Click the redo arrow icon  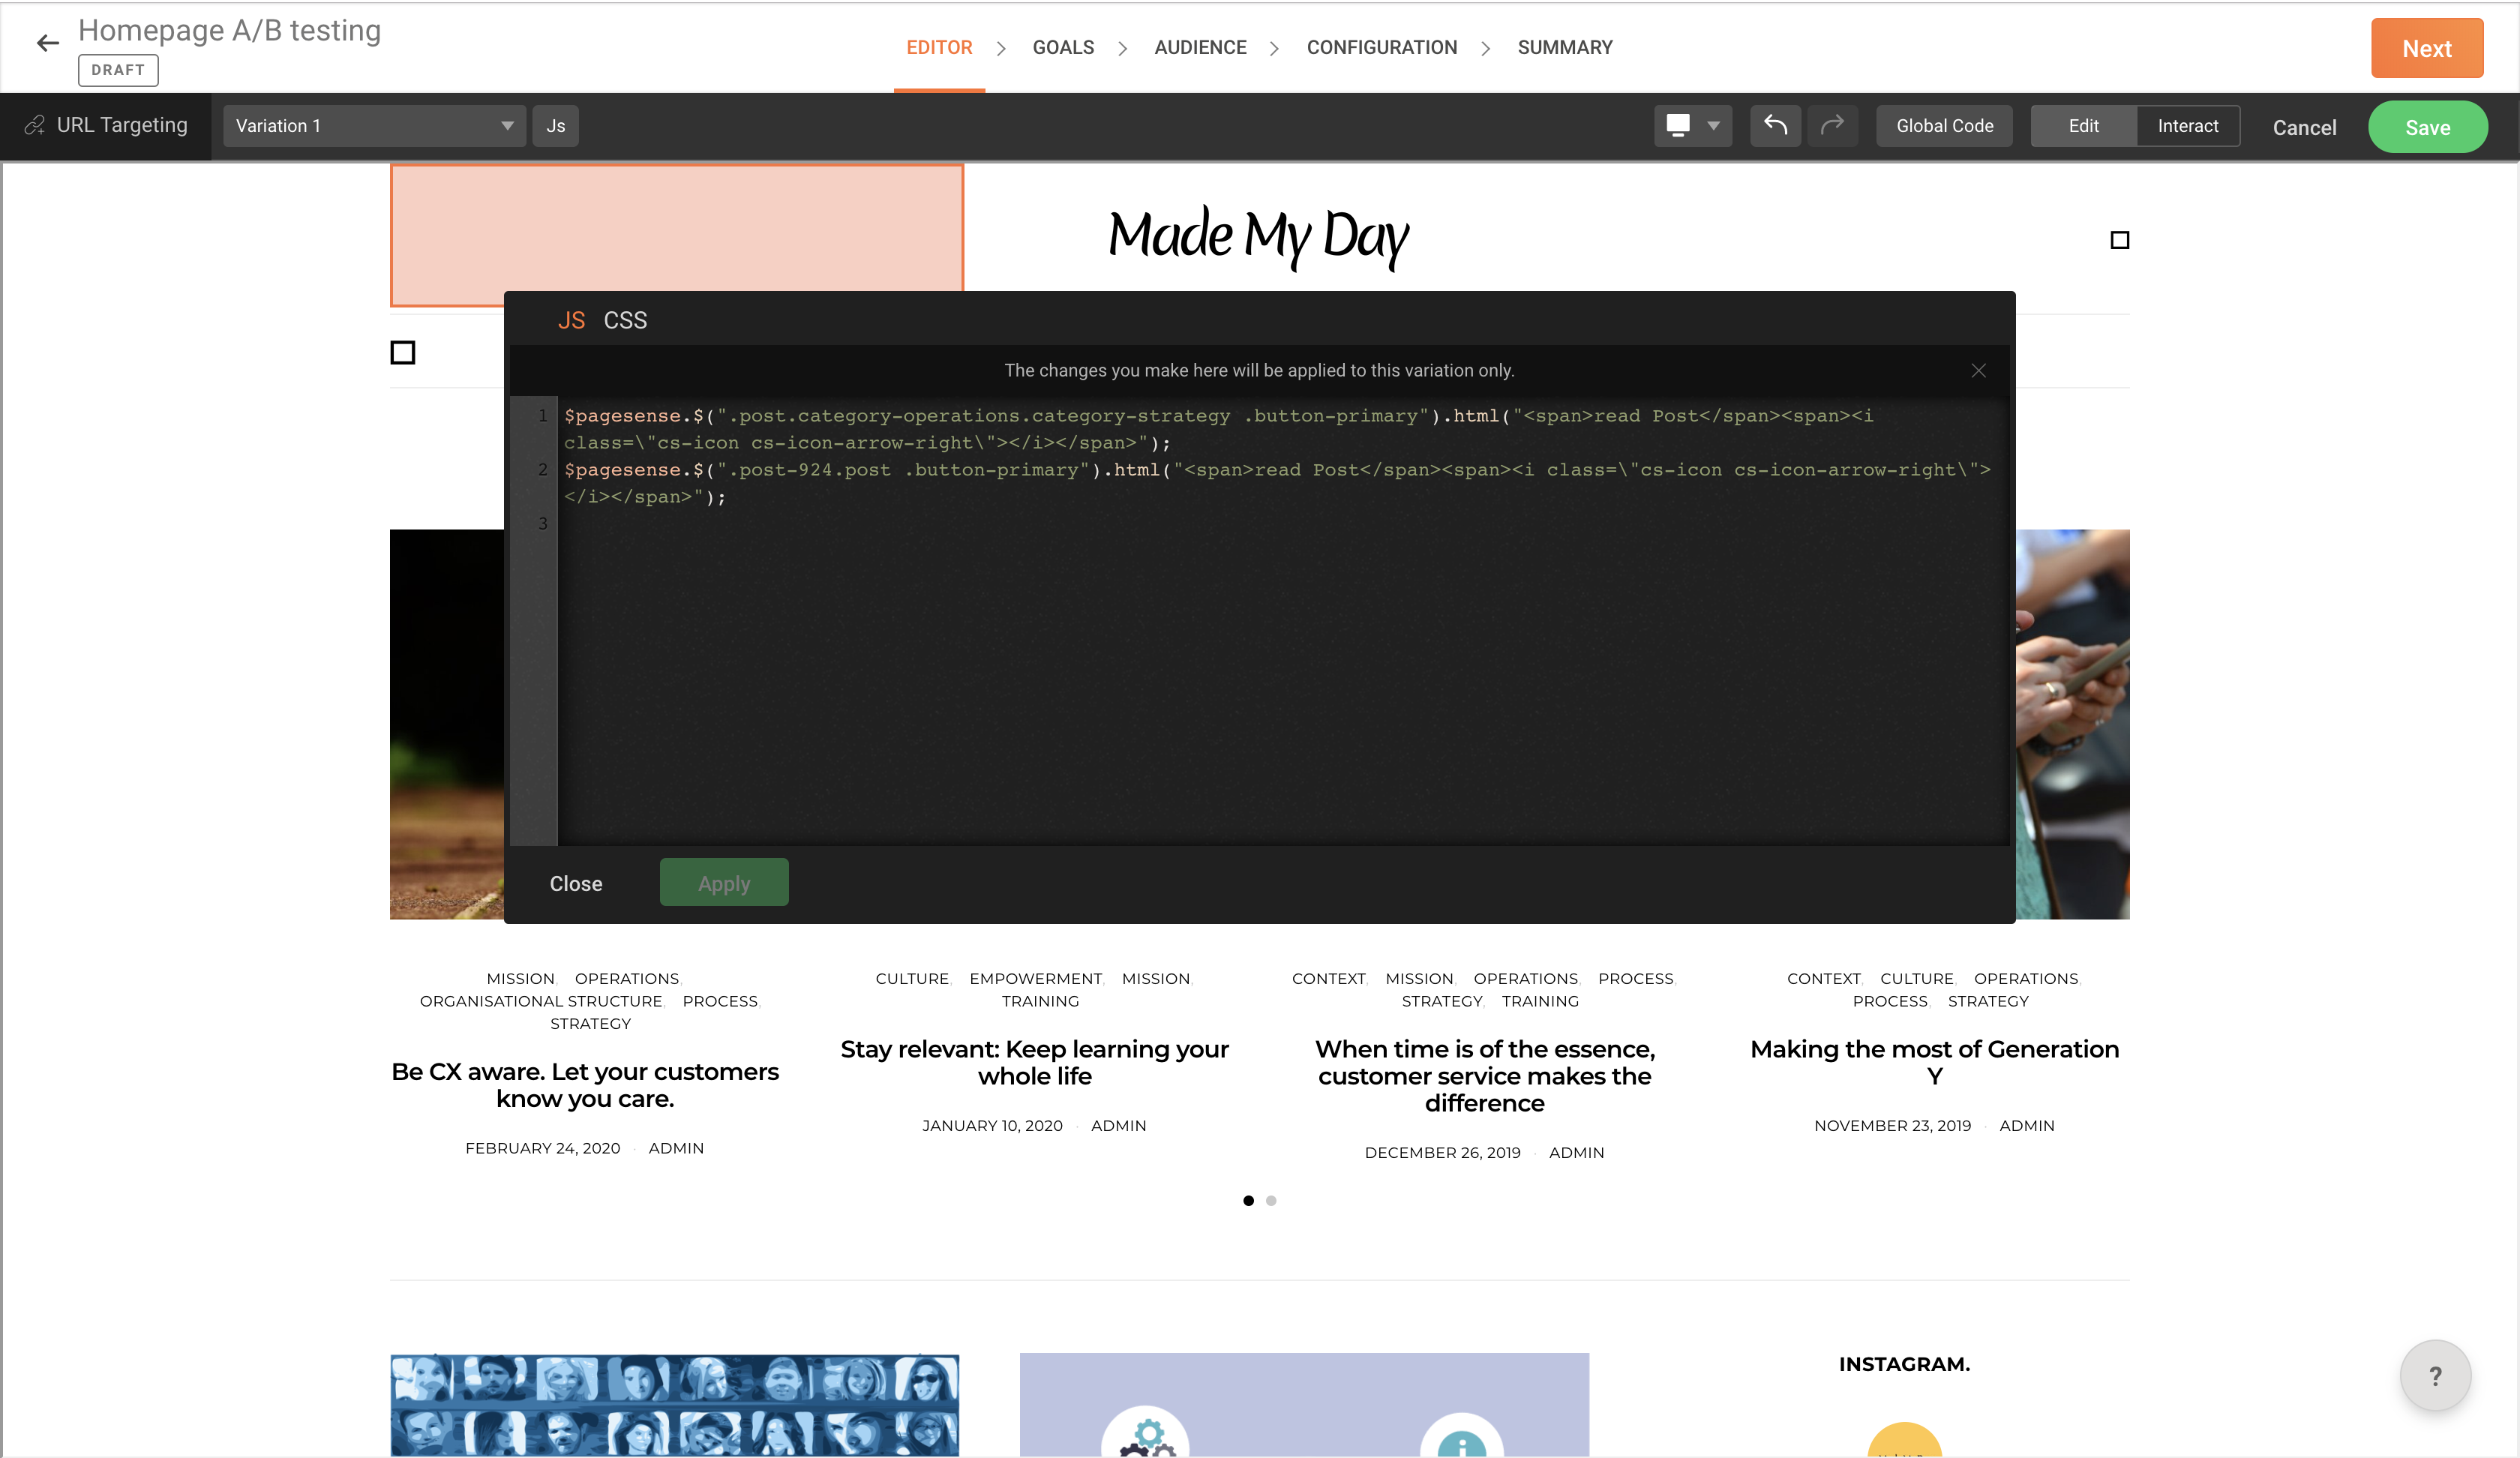click(x=1831, y=126)
